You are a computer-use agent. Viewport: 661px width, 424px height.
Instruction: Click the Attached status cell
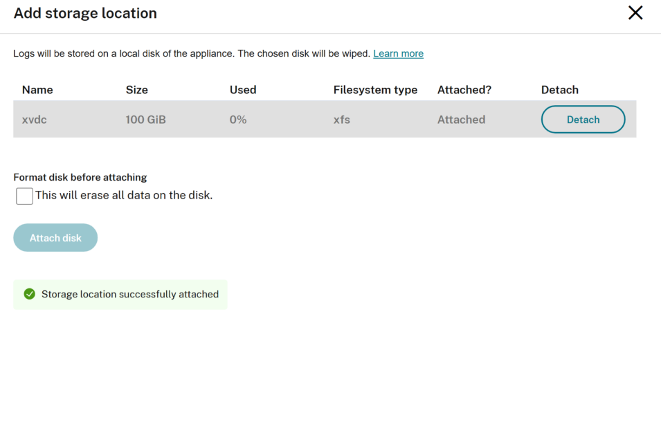click(461, 120)
